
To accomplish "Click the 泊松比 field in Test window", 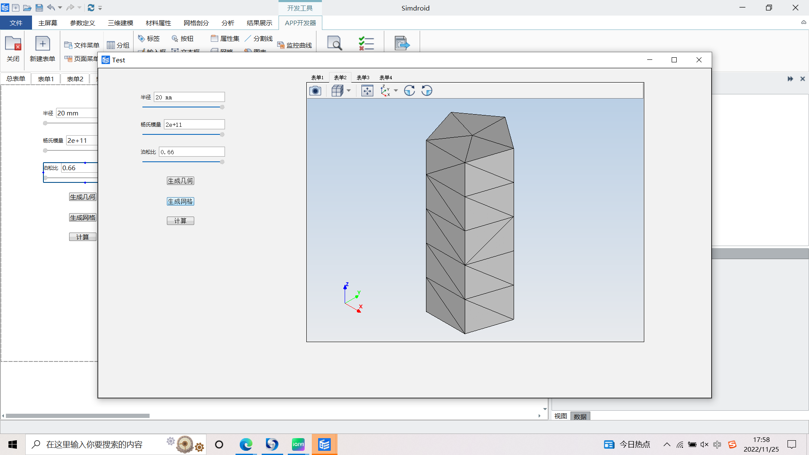I will (192, 152).
